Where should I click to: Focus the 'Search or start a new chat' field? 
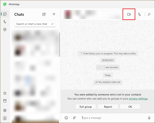[35, 24]
